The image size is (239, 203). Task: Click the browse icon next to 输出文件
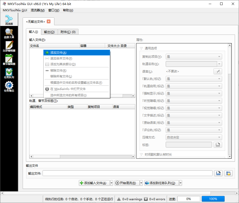[x=218, y=173]
